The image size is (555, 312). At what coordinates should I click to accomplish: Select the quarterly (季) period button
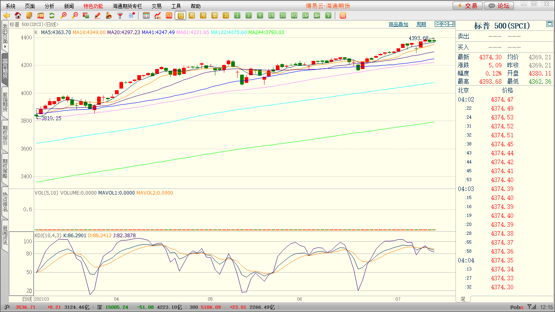pos(215,15)
